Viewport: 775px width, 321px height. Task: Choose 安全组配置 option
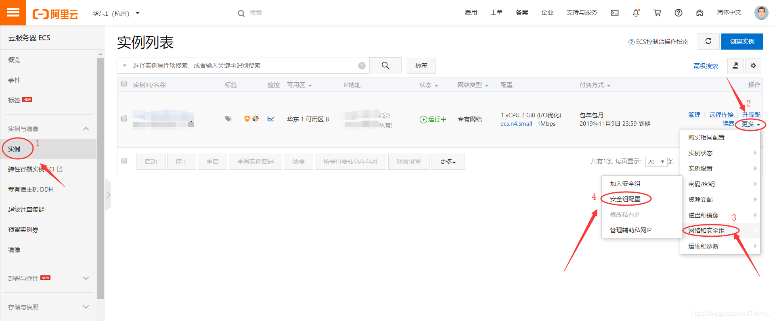tap(641, 199)
